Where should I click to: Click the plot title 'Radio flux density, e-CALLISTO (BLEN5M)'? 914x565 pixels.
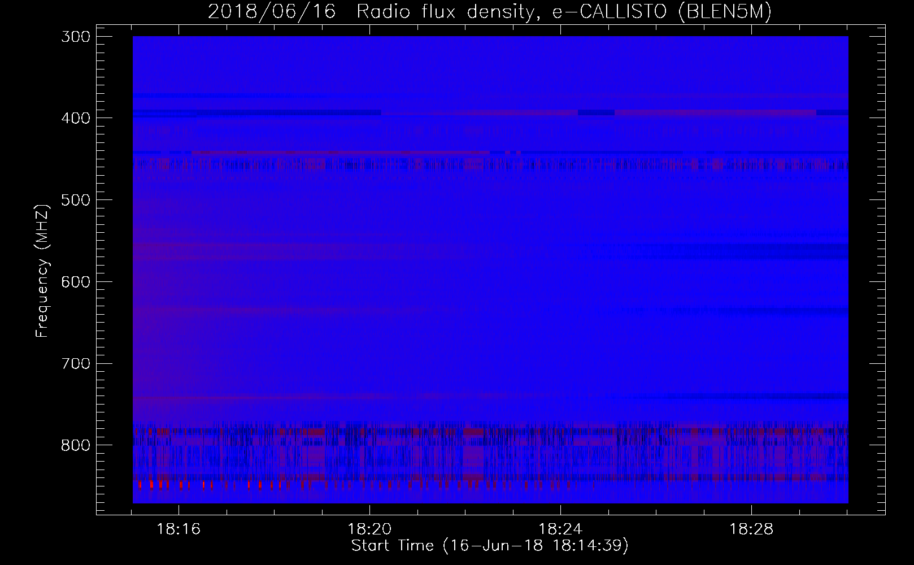tap(564, 12)
